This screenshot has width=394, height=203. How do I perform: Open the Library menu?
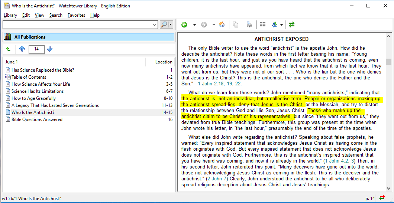point(10,15)
